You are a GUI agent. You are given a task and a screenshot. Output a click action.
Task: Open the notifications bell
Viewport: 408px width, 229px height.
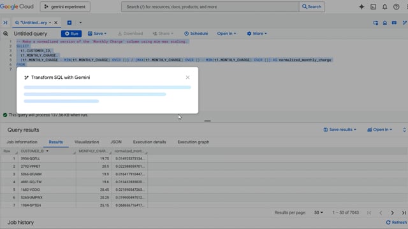pos(384,7)
